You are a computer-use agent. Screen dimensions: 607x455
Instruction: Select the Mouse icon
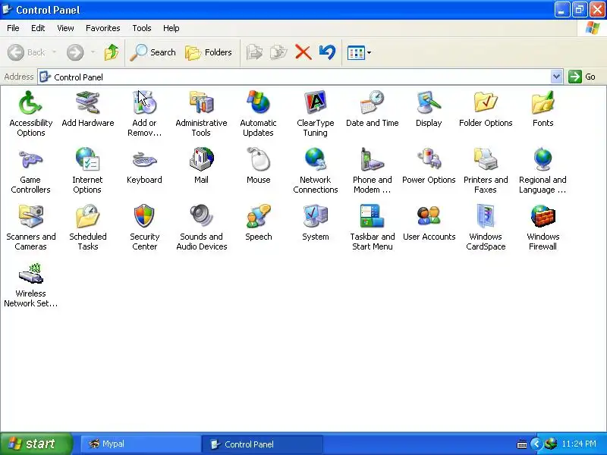tap(258, 160)
